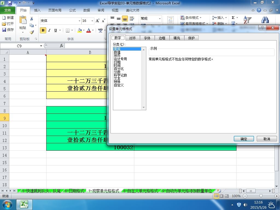
Task: Click the Top Align icon
Action: 112,18
